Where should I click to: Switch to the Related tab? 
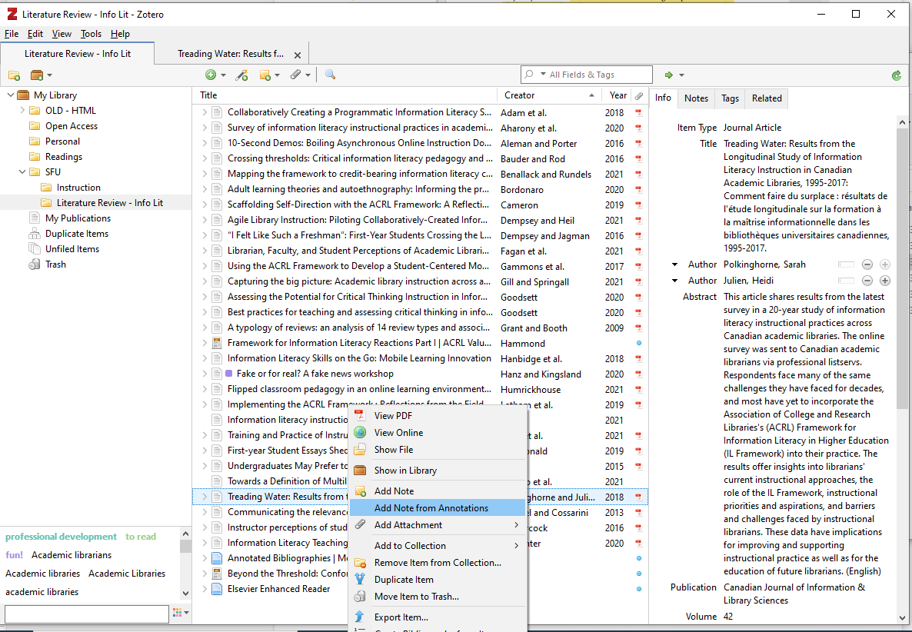pos(767,98)
